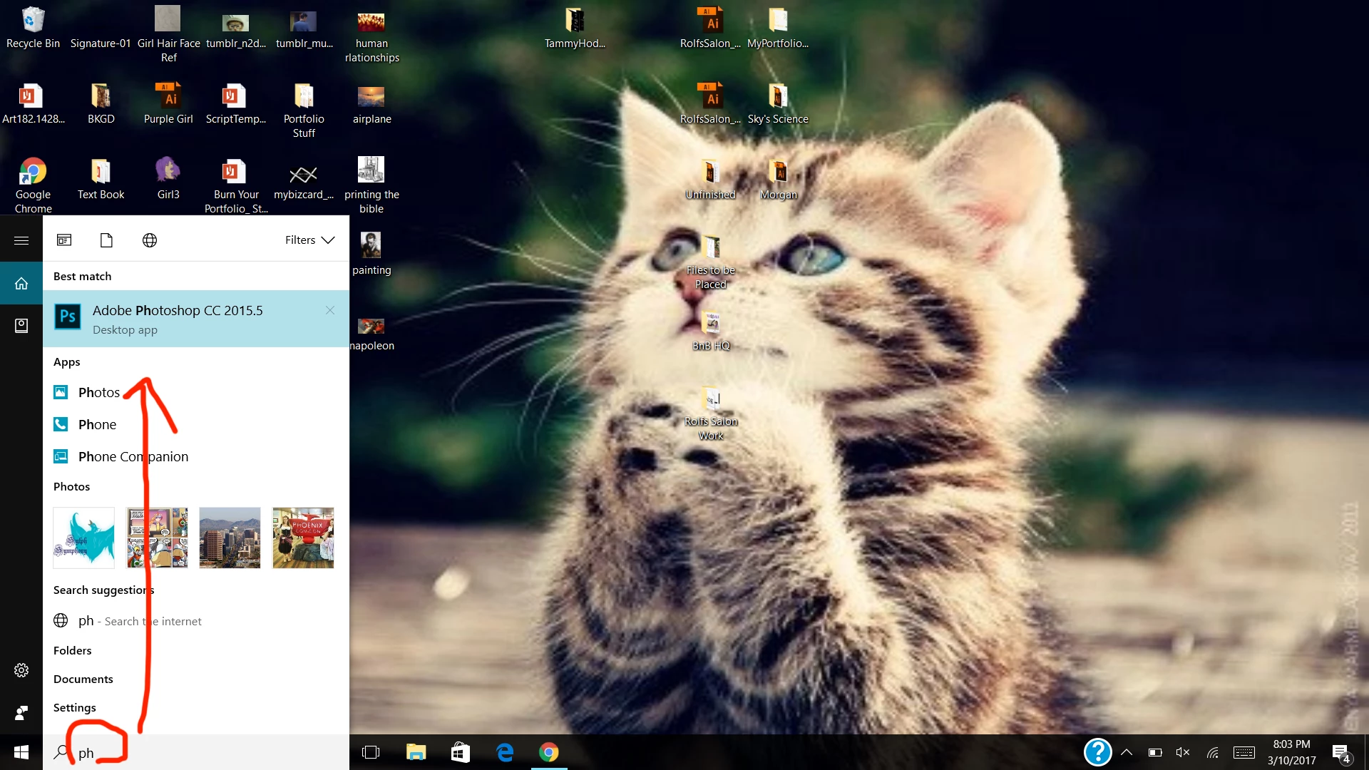Toggle the muted volume icon in tray
Viewport: 1369px width, 770px height.
coord(1182,752)
